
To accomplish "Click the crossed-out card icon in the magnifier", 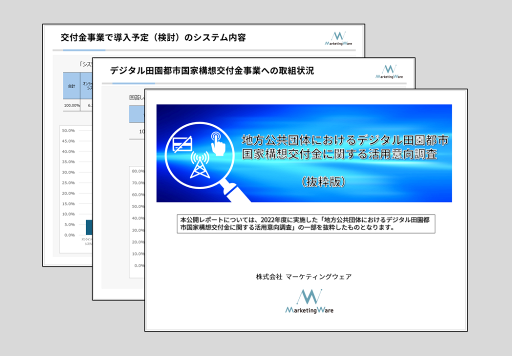I will (182, 144).
